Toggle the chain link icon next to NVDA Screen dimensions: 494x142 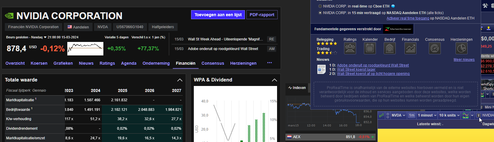pos(388,115)
